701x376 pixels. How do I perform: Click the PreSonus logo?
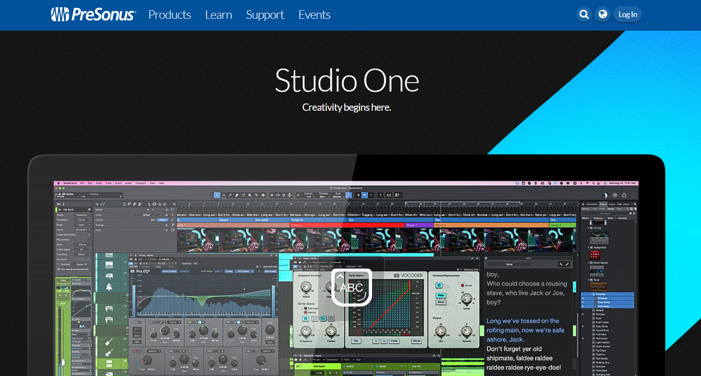pyautogui.click(x=94, y=14)
